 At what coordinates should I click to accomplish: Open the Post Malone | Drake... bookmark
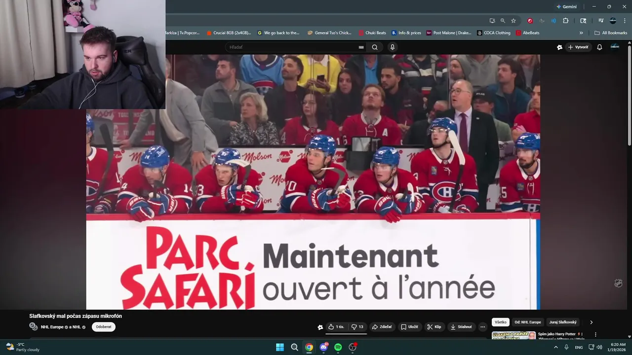tap(449, 33)
